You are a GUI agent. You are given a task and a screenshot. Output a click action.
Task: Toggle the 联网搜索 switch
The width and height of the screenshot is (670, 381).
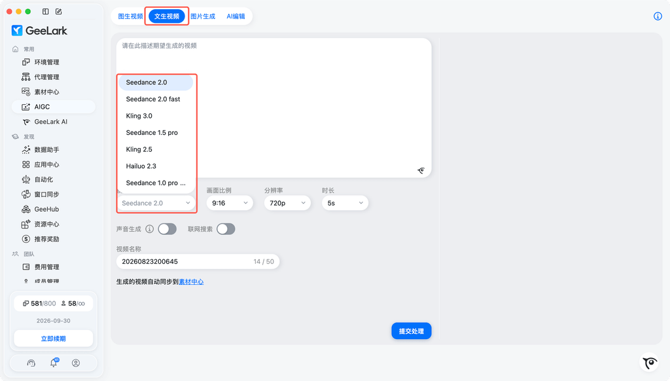click(x=226, y=228)
